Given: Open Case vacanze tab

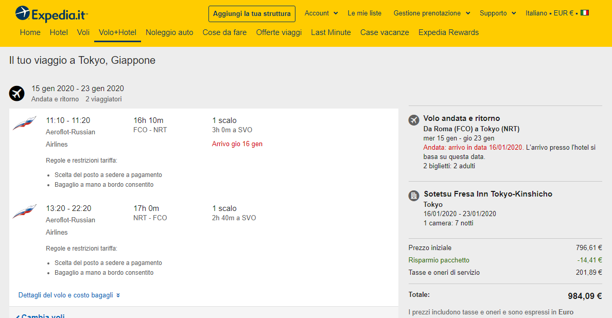Looking at the screenshot, I should (x=384, y=32).
